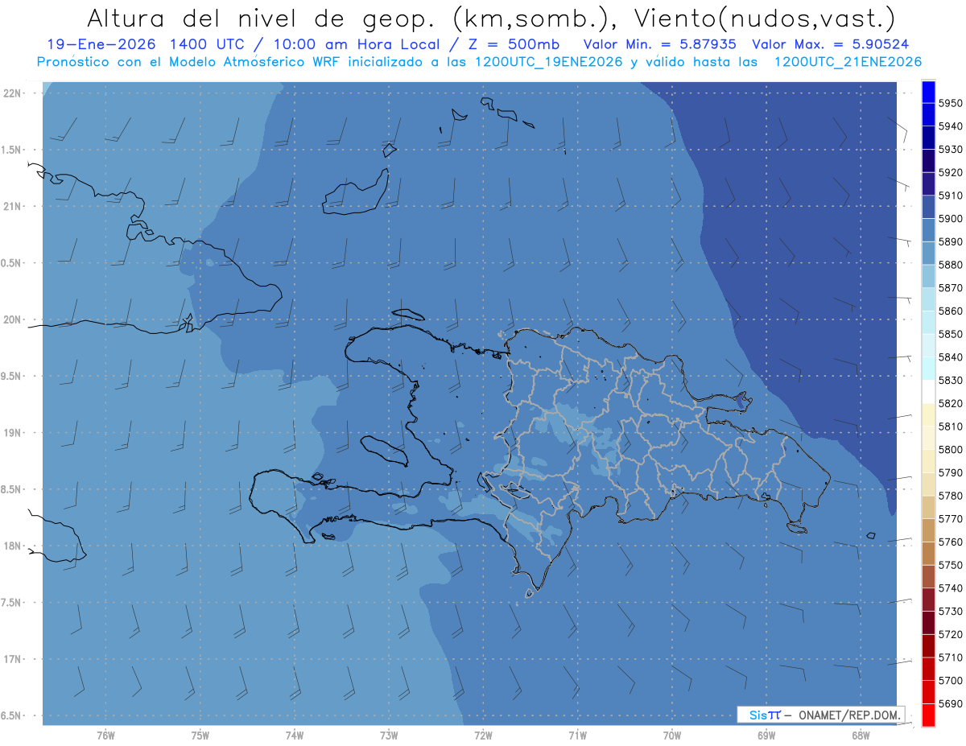
Task: Click the 18N latitude axis label
Action: click(x=12, y=546)
